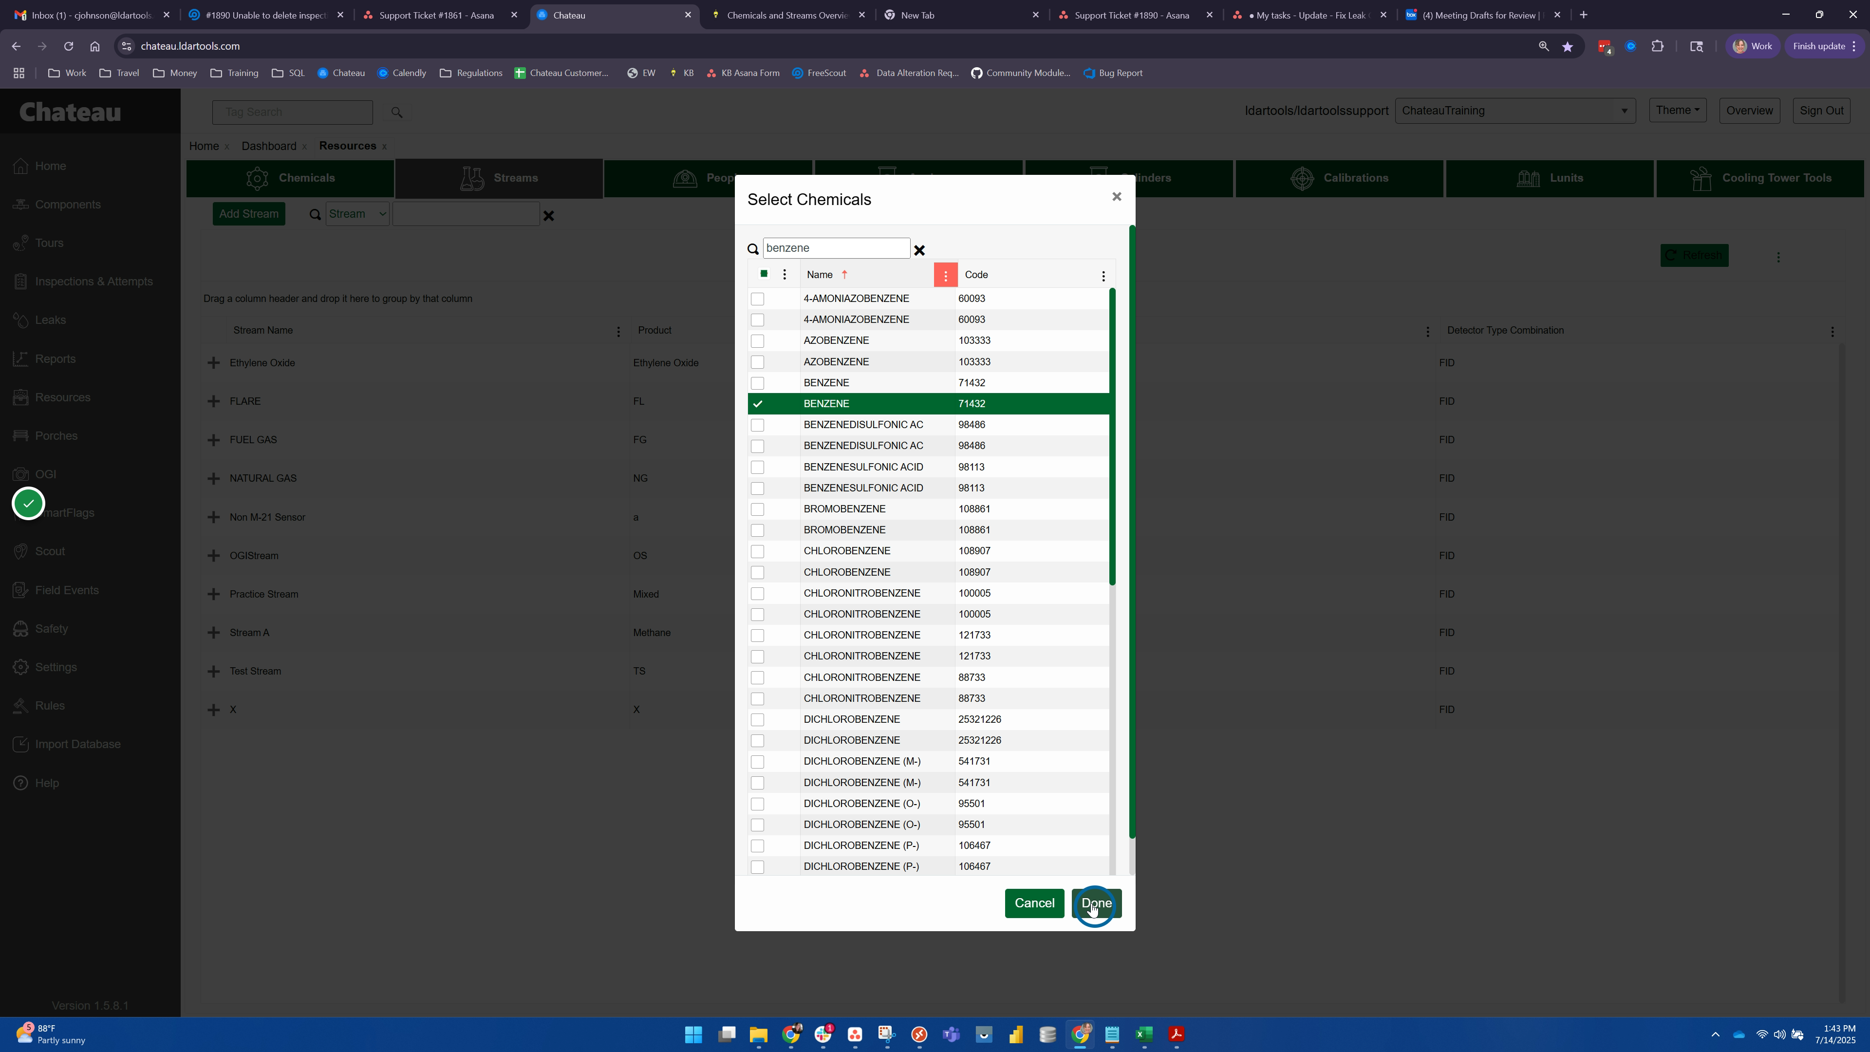This screenshot has width=1870, height=1052.
Task: Clear the benzene chemical search text
Action: click(919, 250)
